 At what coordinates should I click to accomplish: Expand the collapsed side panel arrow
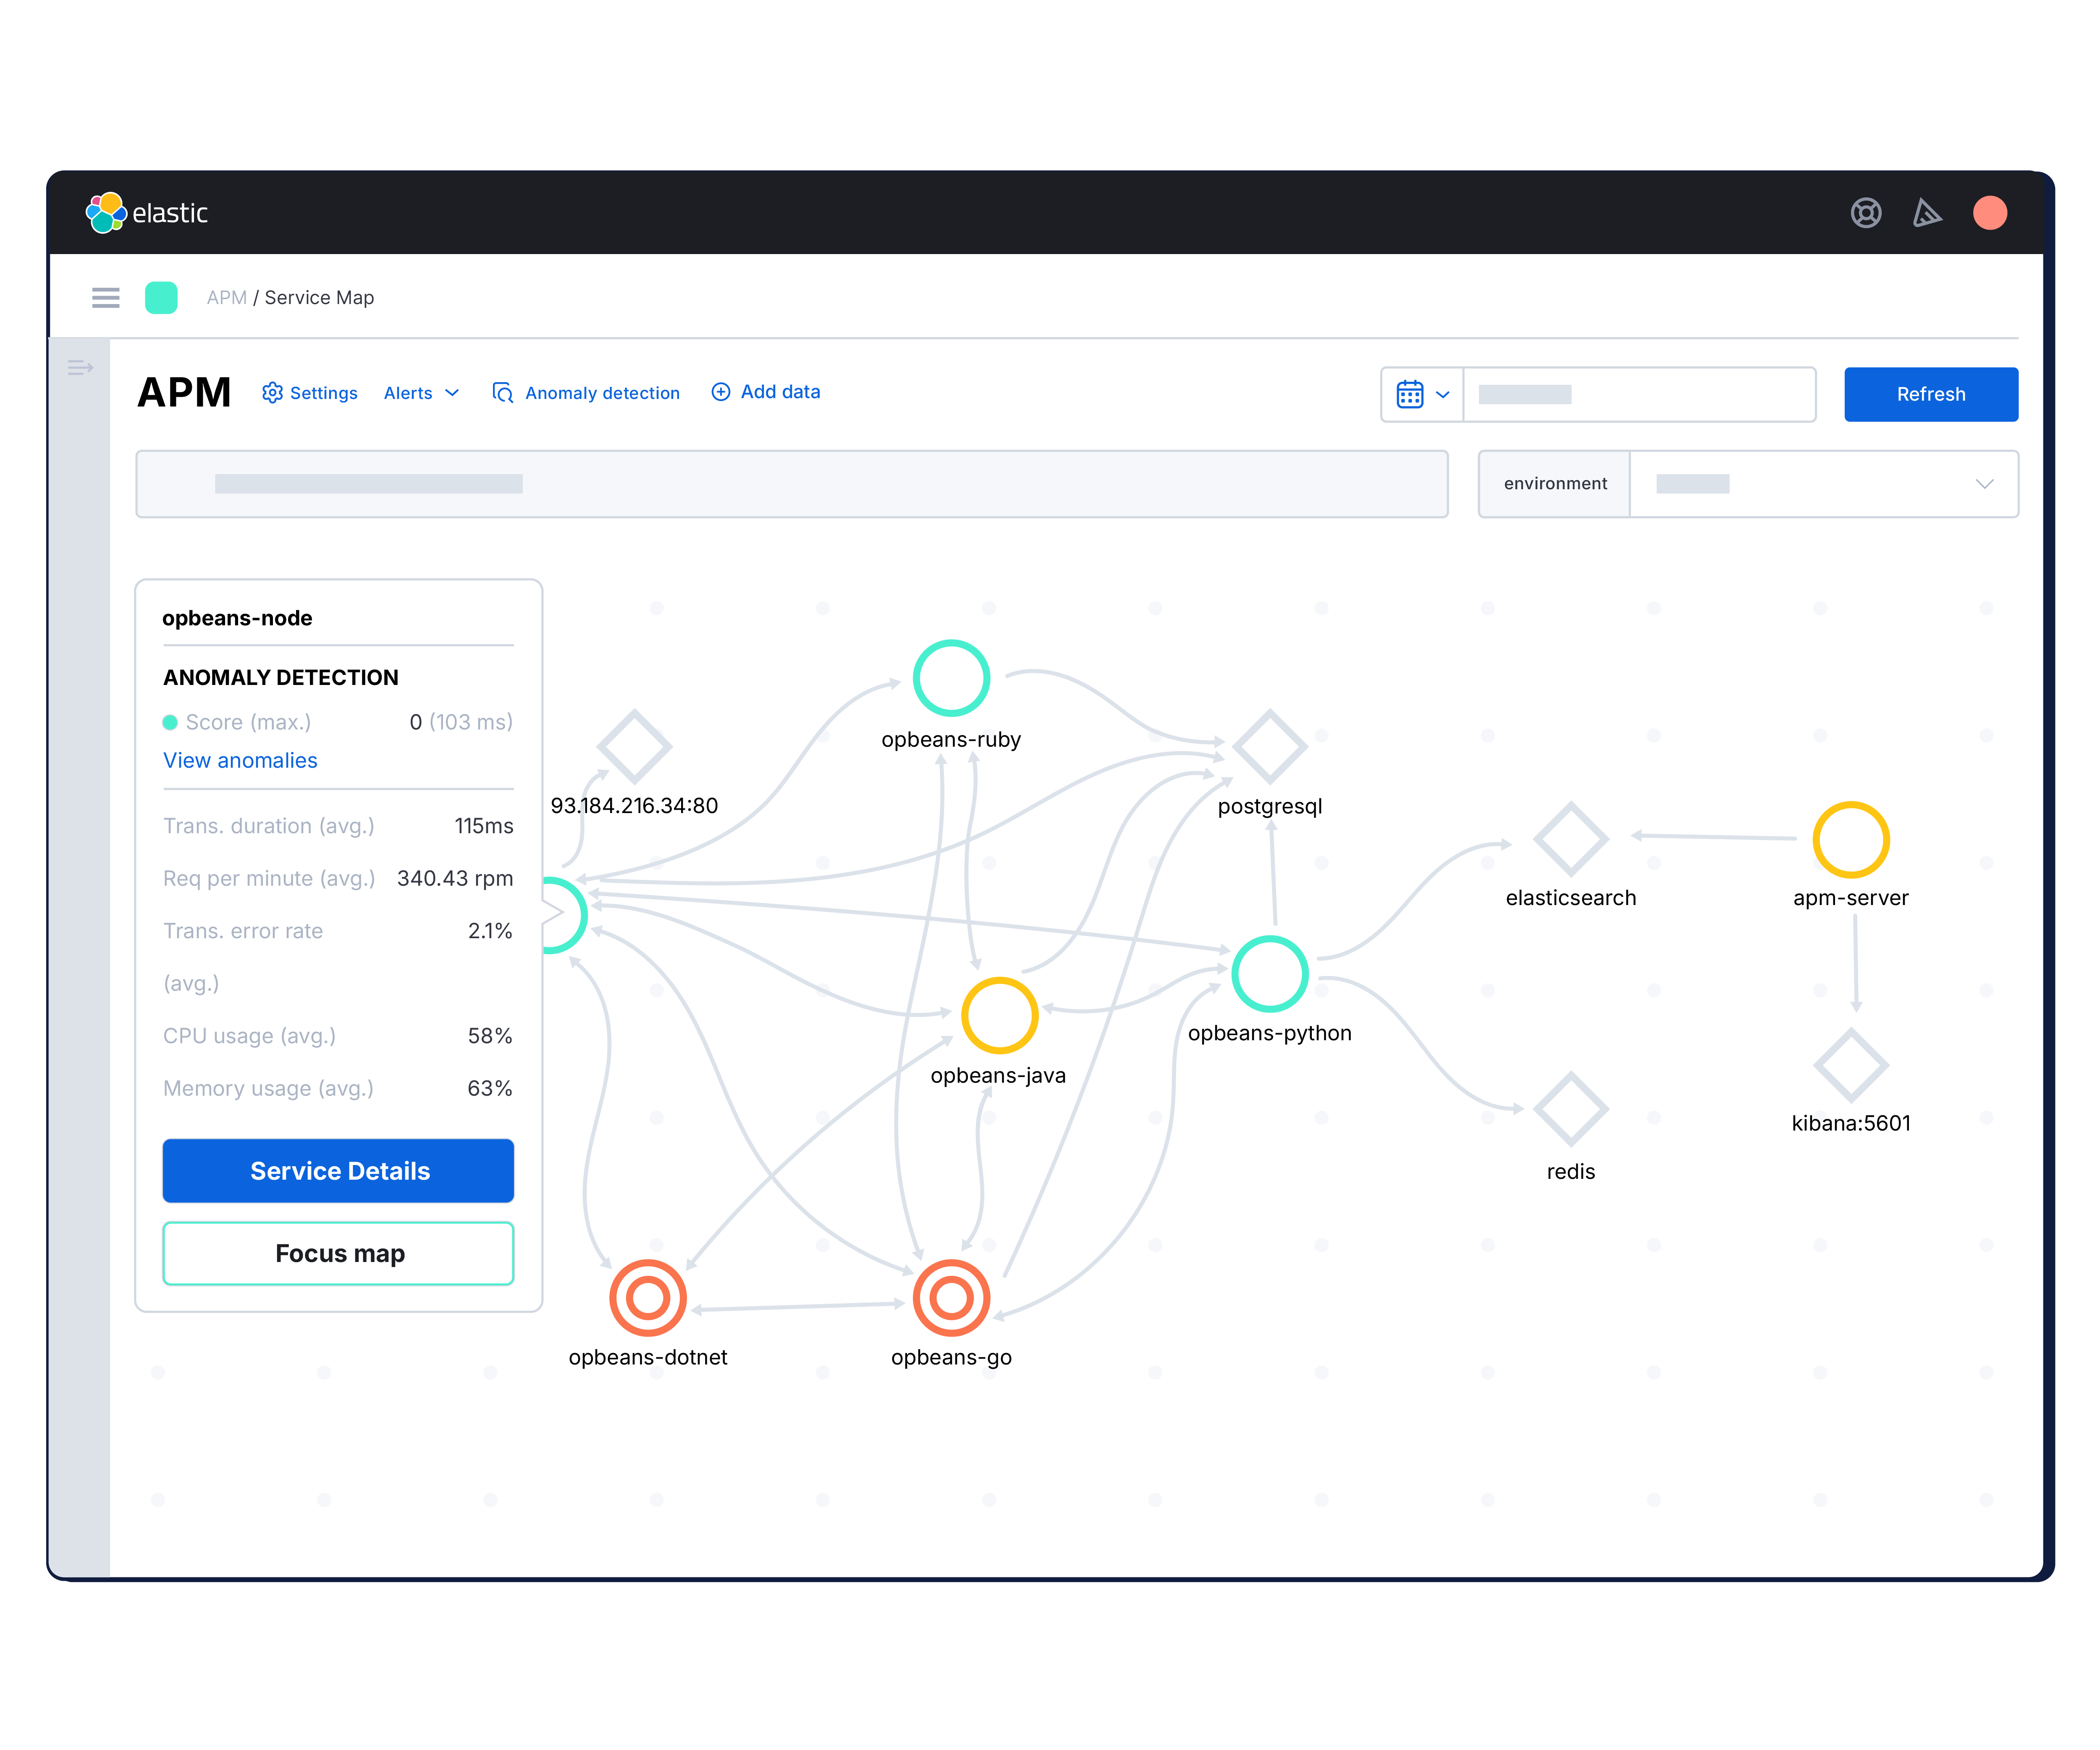tap(80, 368)
